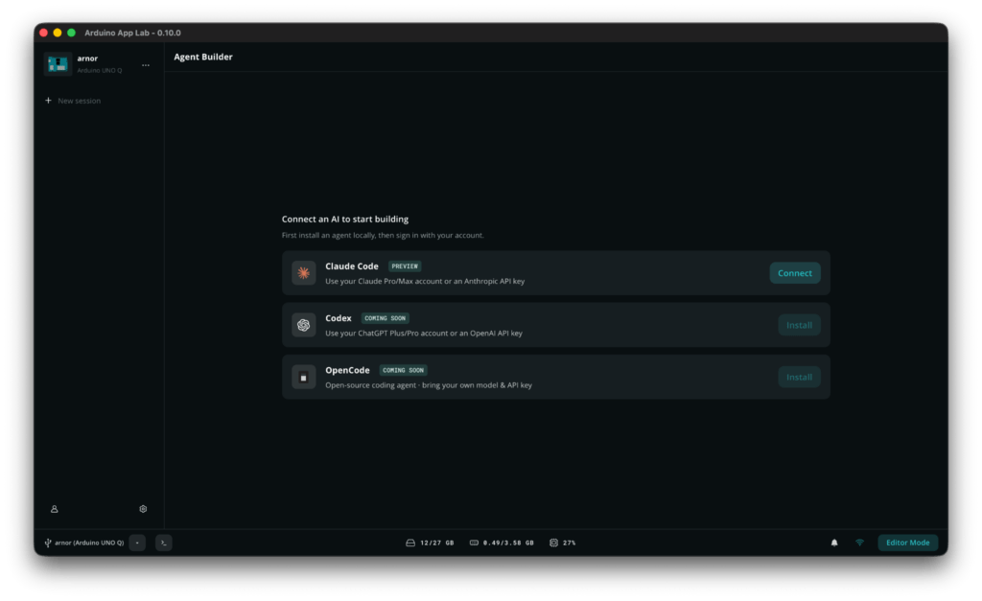Click the 'arnor (Arduino UNO Q)' status bar label

[89, 543]
